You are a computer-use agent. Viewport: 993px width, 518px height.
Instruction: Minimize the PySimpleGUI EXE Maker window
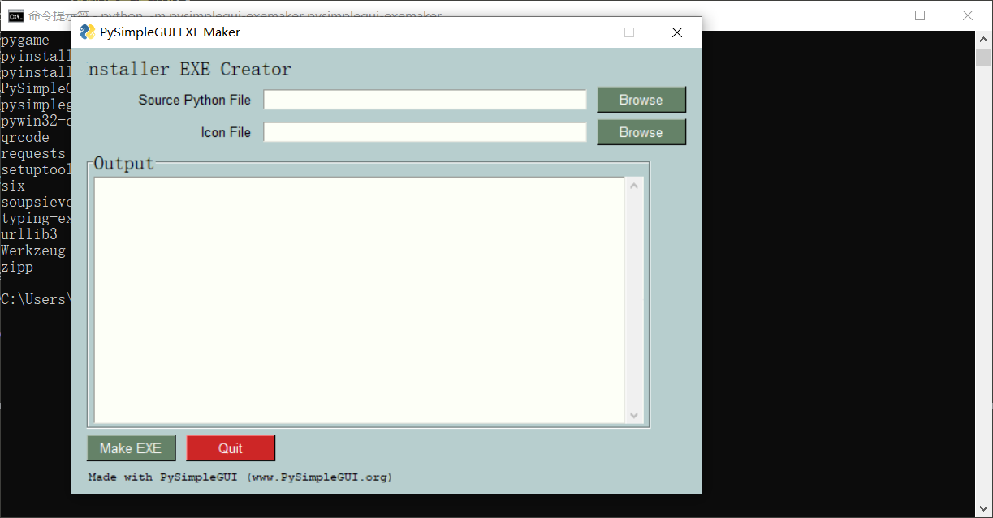(x=582, y=32)
